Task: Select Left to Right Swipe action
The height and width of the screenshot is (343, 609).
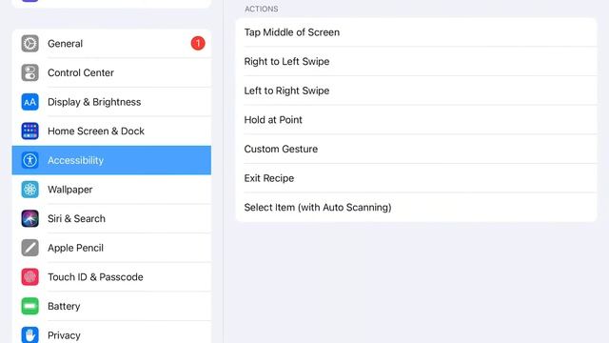Action: pos(416,91)
